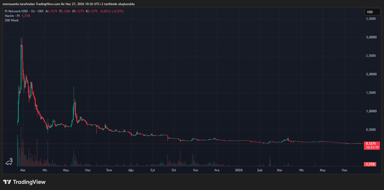Image resolution: width=384 pixels, height=190 pixels.
Task: Click the 2026 year label on the time axis
Action: 238,170
